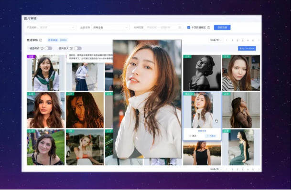Expand the 所有业务 dropdown

tap(110, 27)
